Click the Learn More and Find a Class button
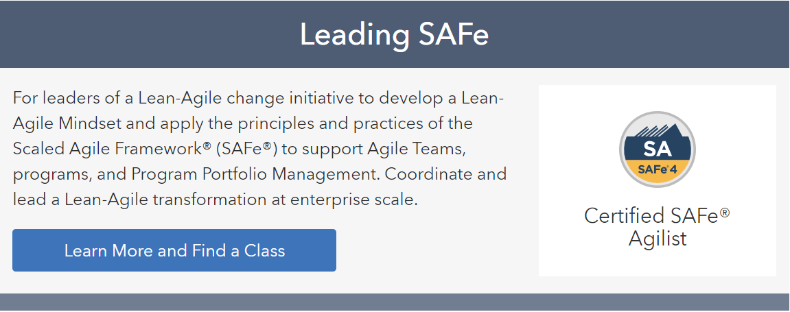This screenshot has height=312, width=790. [x=174, y=250]
